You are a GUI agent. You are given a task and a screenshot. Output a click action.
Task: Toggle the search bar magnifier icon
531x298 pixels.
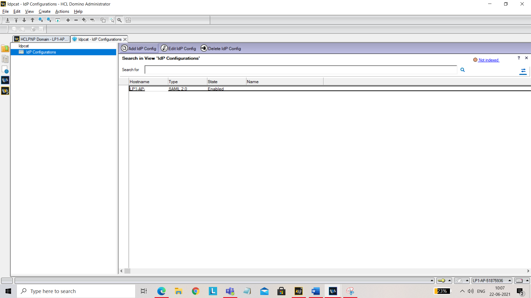(x=120, y=20)
